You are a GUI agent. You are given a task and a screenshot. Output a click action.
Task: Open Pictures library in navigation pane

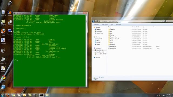coord(98,43)
